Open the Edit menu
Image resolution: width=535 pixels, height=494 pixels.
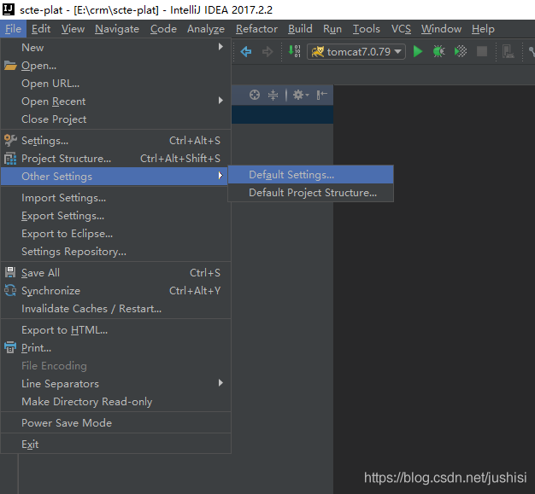tap(41, 29)
